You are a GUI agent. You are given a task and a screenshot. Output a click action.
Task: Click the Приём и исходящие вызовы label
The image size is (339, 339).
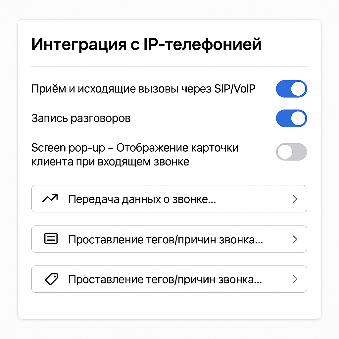click(143, 89)
